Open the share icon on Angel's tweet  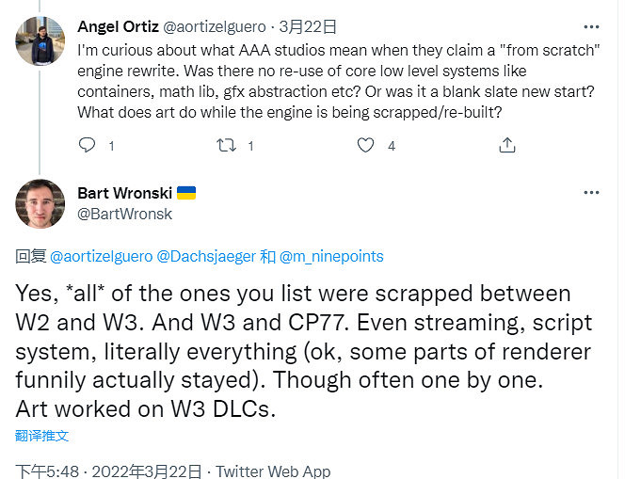[x=506, y=145]
